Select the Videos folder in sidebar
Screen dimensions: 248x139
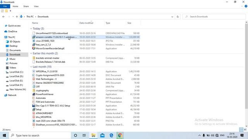point(13,68)
